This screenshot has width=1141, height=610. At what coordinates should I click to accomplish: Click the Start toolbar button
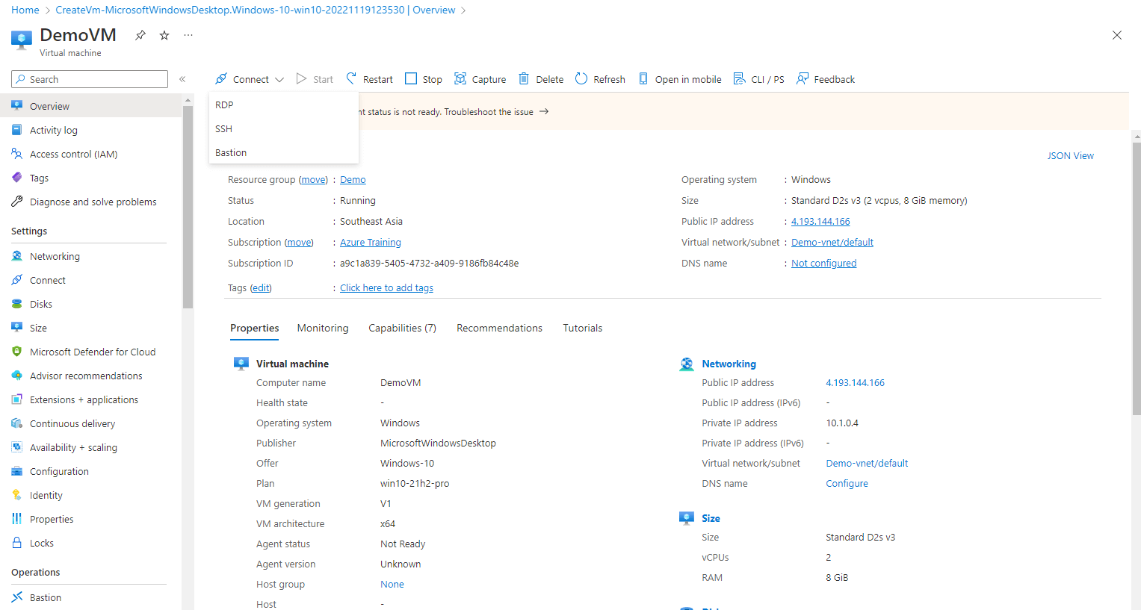click(315, 79)
